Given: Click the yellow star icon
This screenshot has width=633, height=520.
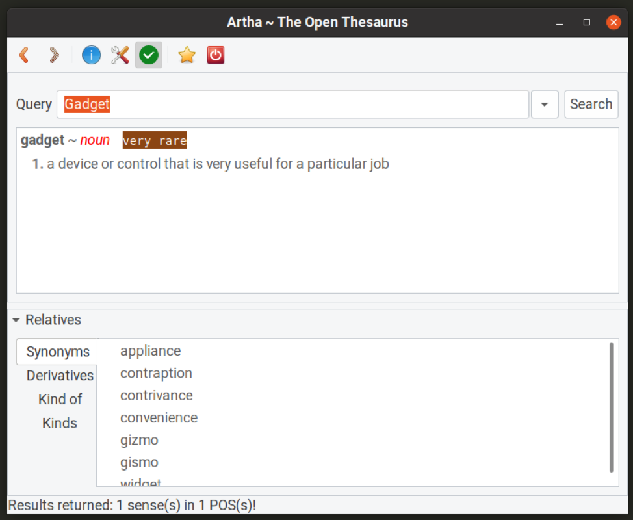Looking at the screenshot, I should pos(187,55).
